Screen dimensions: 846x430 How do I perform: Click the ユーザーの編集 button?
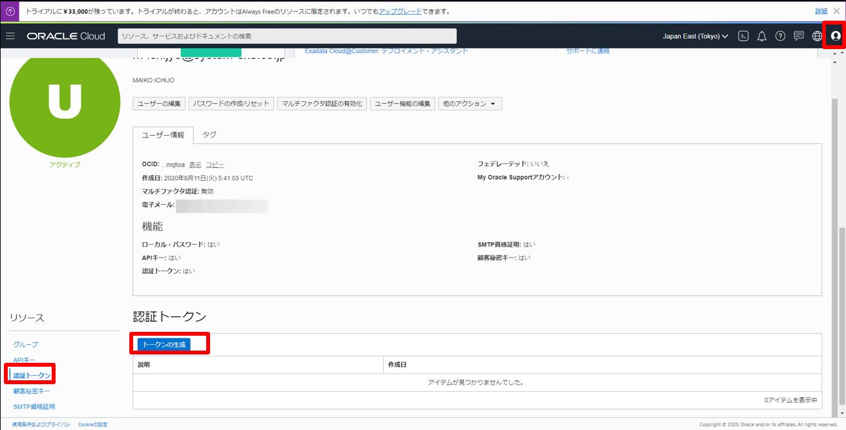point(160,104)
